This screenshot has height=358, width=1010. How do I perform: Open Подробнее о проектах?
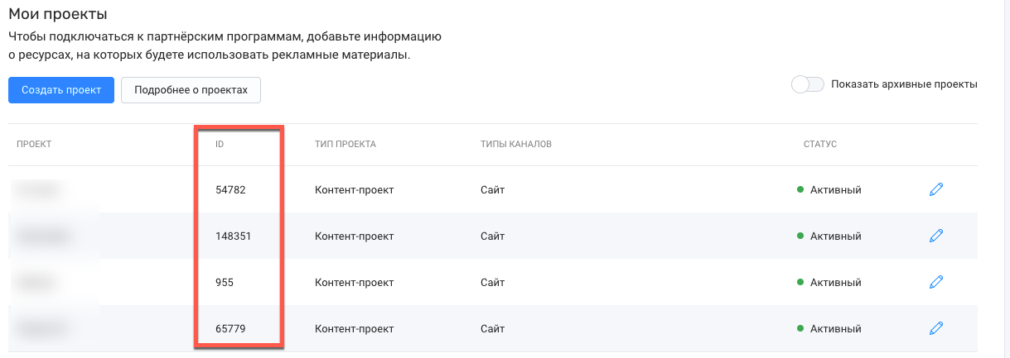pyautogui.click(x=191, y=90)
